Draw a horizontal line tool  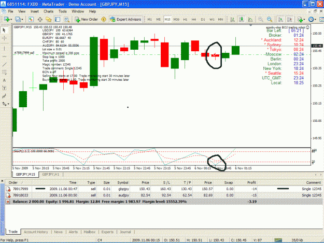pos(4,56)
